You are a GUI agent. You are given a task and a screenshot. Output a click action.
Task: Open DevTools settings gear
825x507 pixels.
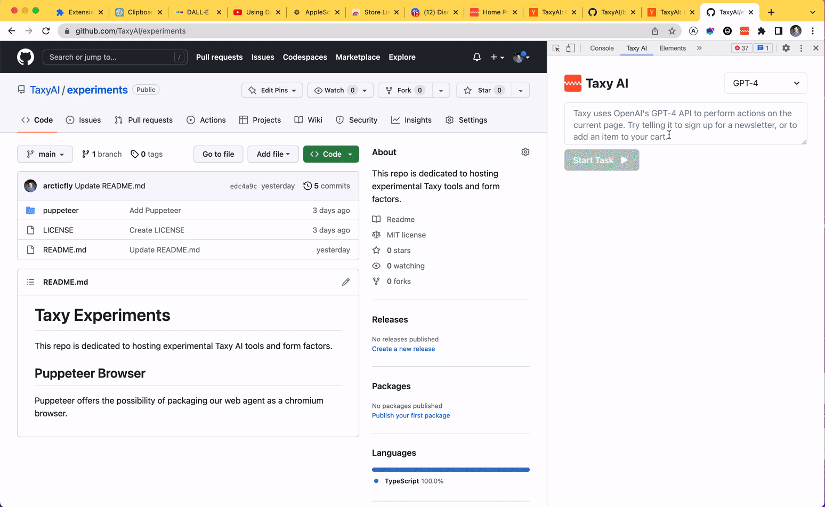click(x=786, y=48)
